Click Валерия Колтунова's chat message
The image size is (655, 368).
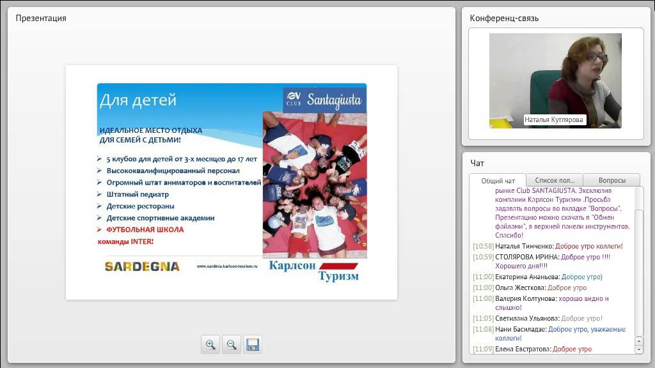click(541, 303)
